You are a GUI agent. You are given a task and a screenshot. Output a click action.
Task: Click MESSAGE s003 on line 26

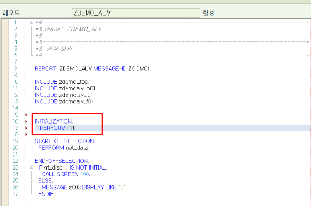(61, 187)
